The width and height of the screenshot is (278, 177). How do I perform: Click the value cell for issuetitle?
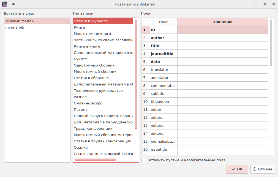tap(223, 149)
